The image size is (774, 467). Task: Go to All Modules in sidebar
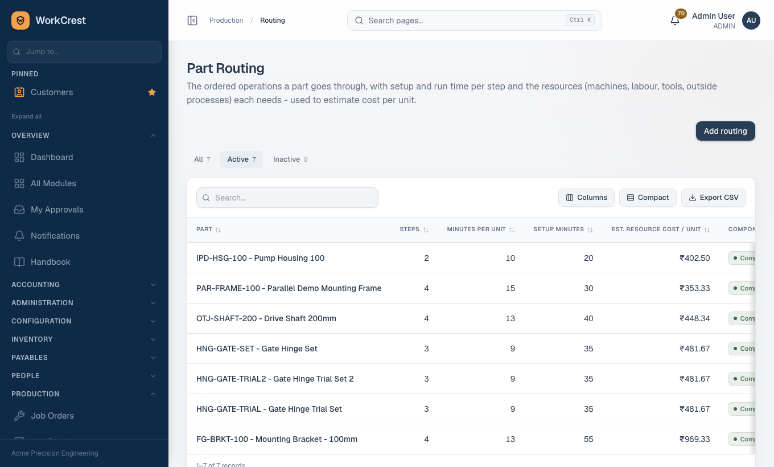[84, 183]
